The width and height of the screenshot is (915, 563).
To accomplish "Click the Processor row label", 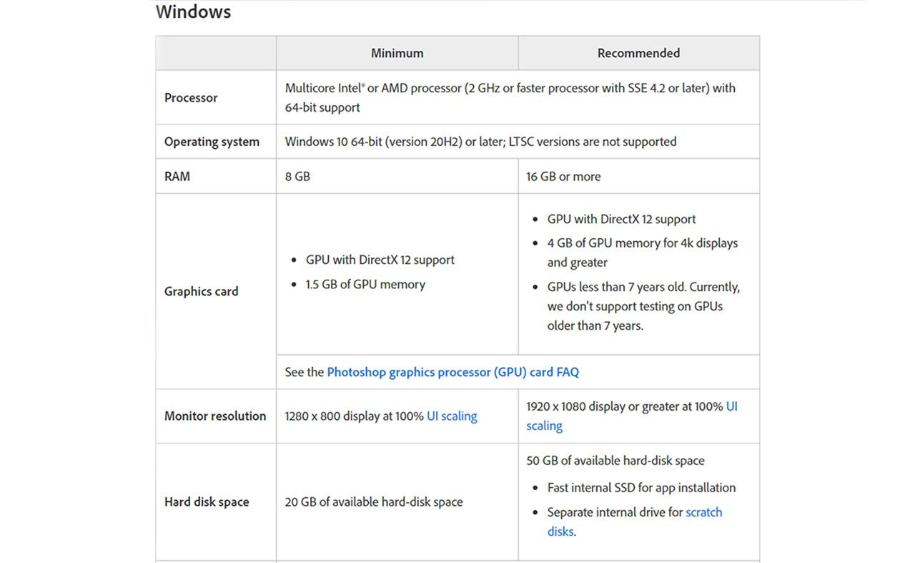I will point(191,98).
